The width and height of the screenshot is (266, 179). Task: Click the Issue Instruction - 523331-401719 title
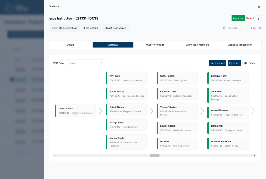click(73, 18)
